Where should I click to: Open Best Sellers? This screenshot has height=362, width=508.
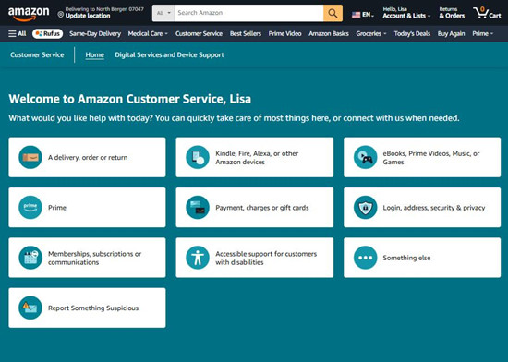246,33
